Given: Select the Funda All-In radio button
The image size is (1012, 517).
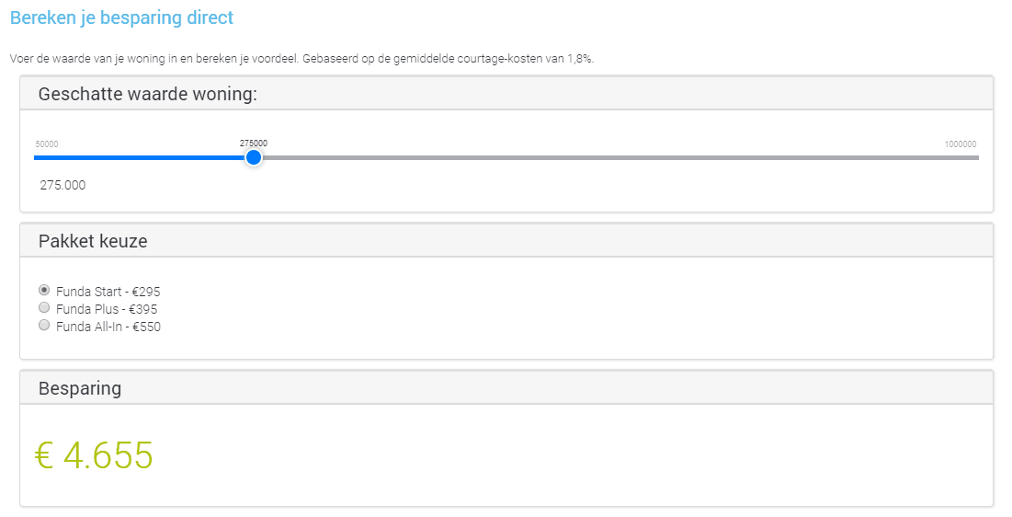Looking at the screenshot, I should 44,325.
